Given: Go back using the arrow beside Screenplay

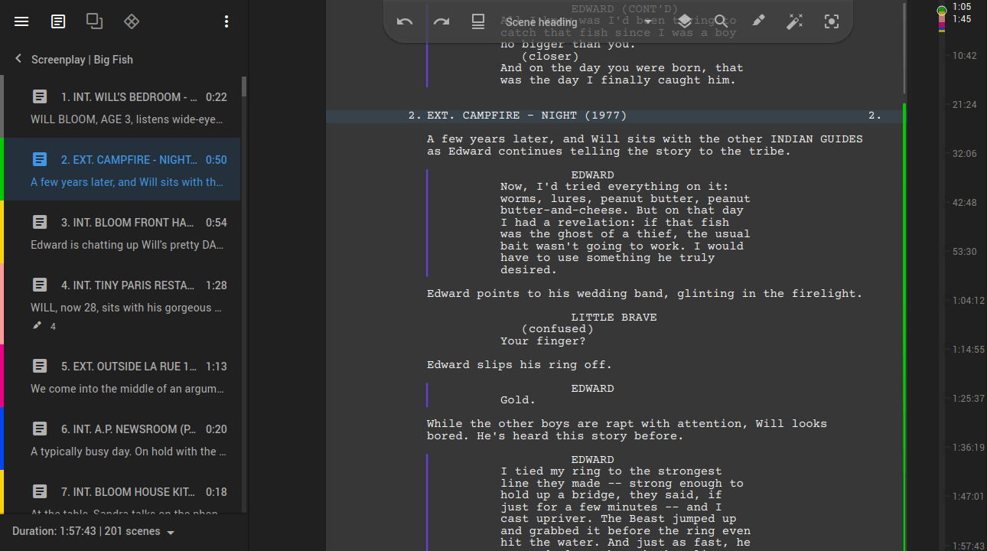Looking at the screenshot, I should [x=18, y=59].
